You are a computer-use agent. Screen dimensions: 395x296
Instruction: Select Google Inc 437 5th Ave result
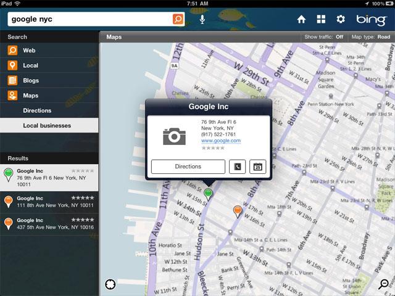[x=49, y=224]
